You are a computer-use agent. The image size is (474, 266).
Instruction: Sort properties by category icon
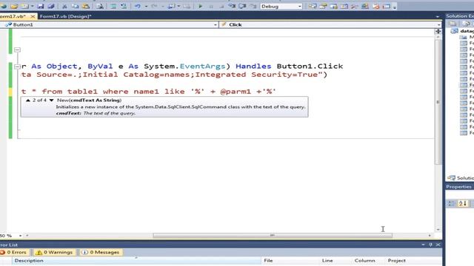coord(451,204)
